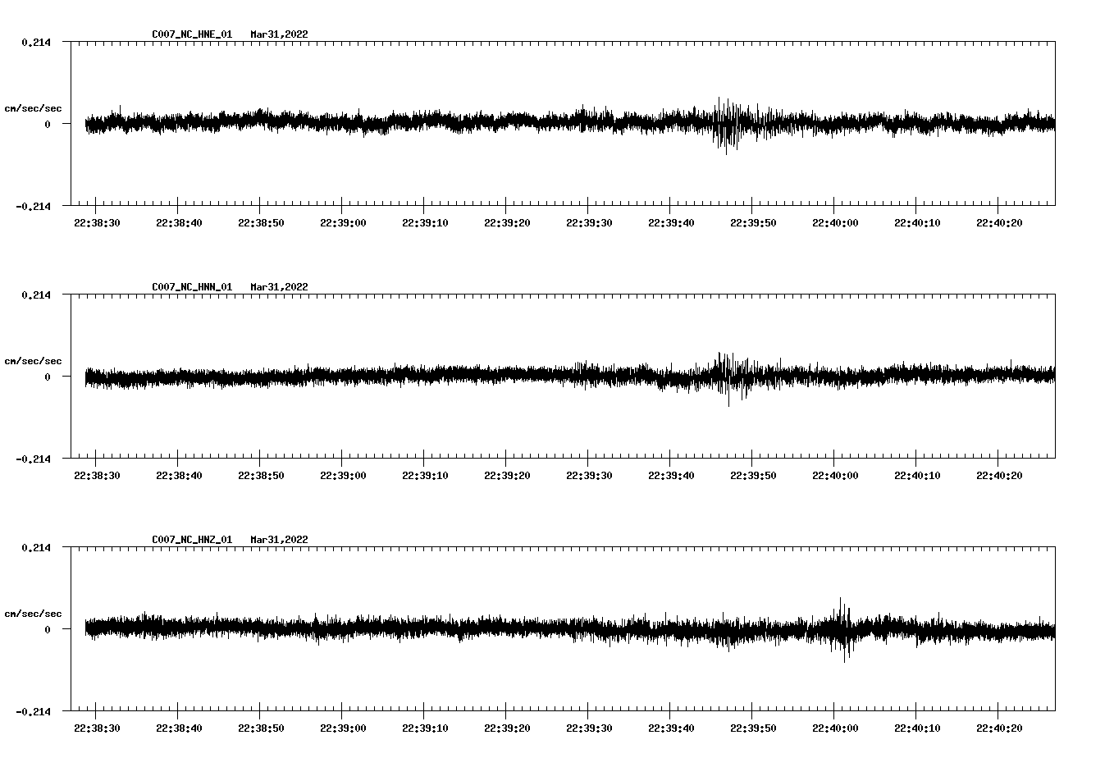Click the 22:38:50 time label under HNE plot

pos(261,223)
